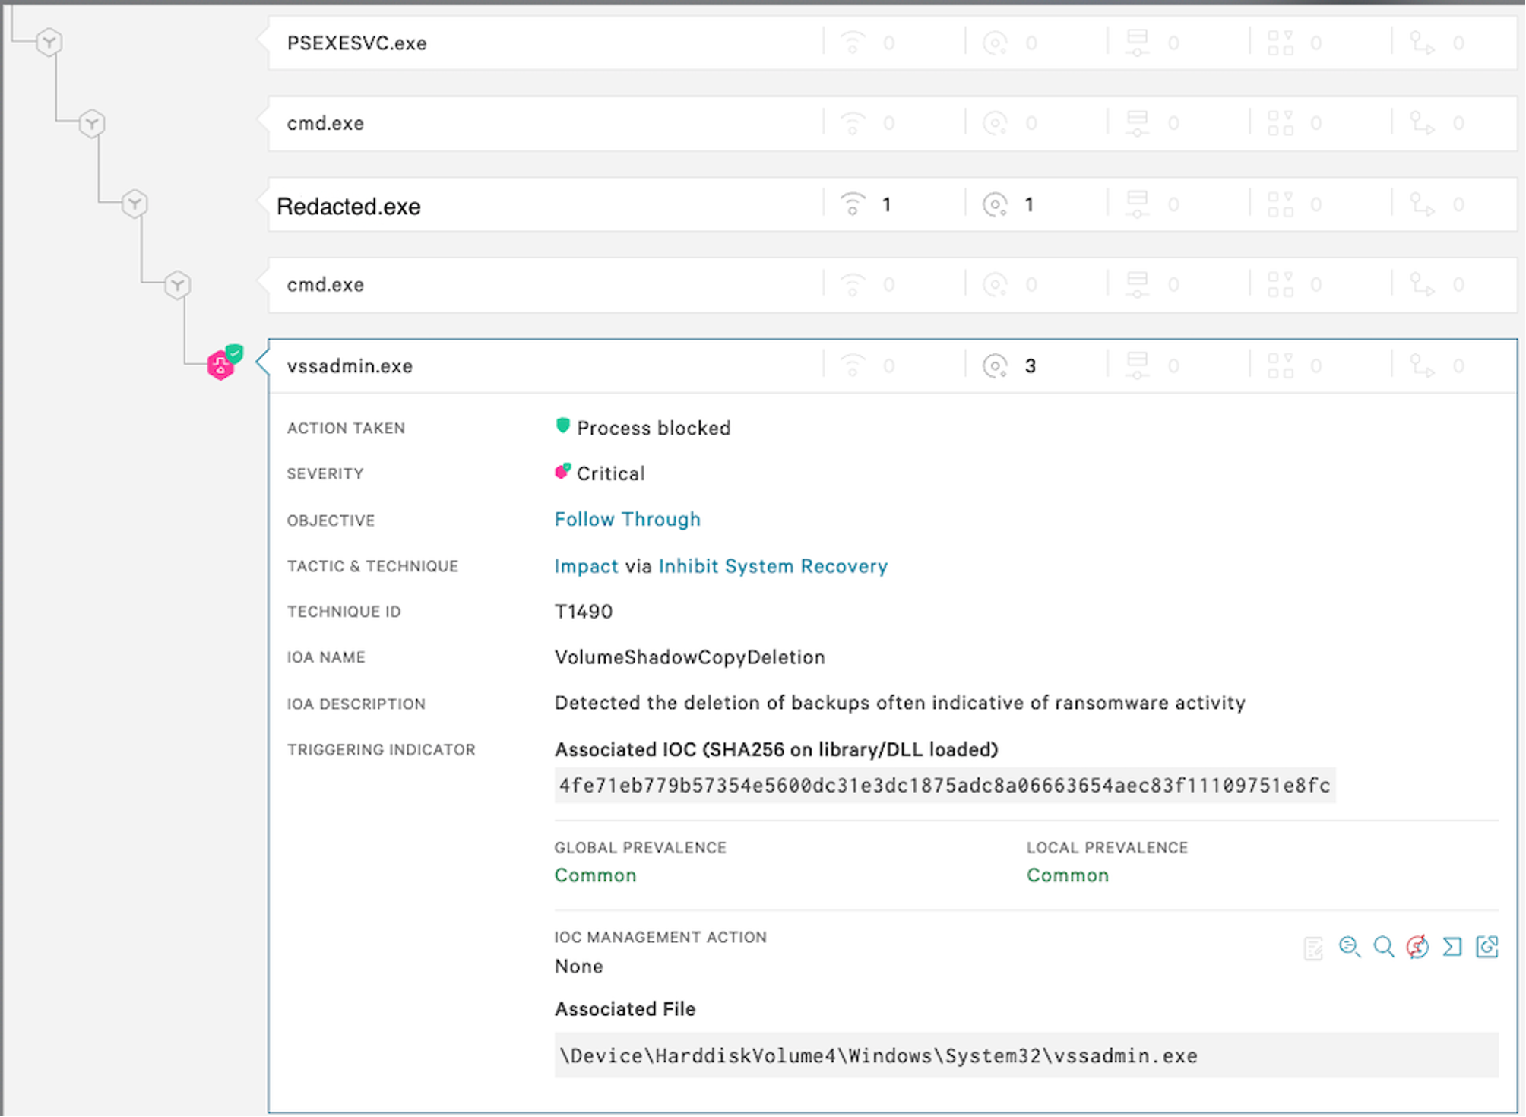Open the Inhibit System Recovery technique link

coord(773,567)
